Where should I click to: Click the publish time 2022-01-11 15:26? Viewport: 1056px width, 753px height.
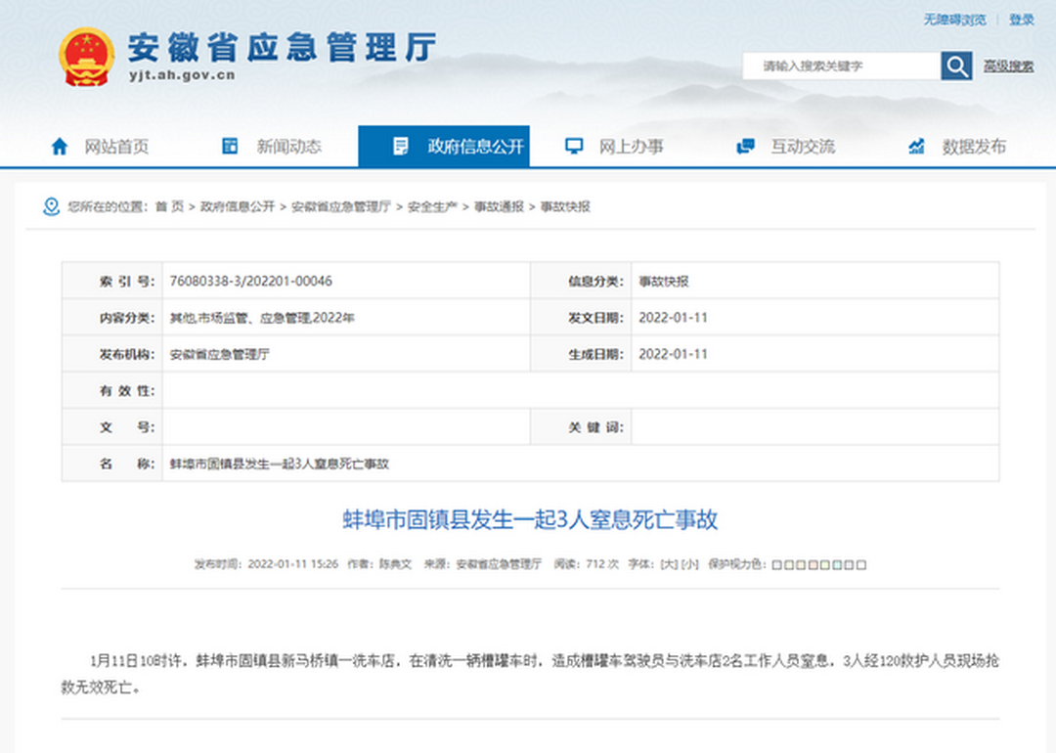click(x=293, y=564)
